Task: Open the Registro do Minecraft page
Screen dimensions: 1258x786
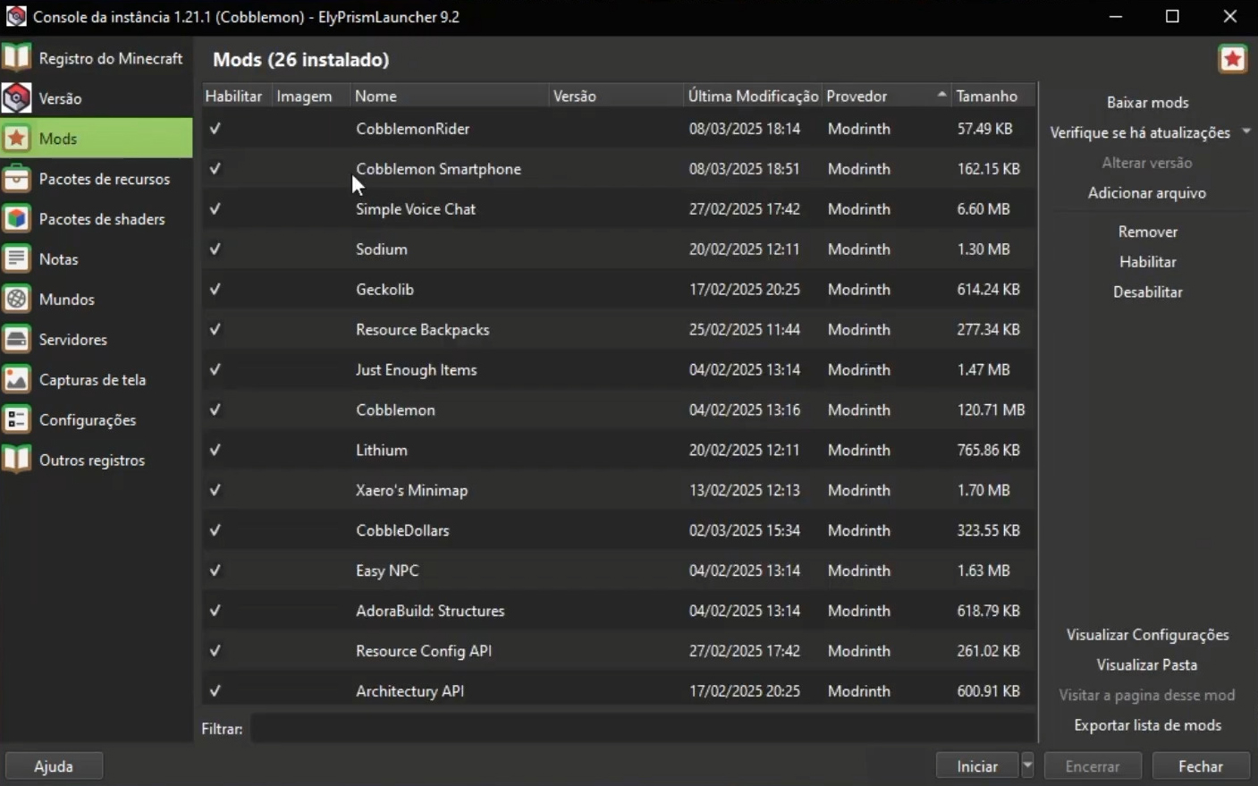Action: pos(97,58)
